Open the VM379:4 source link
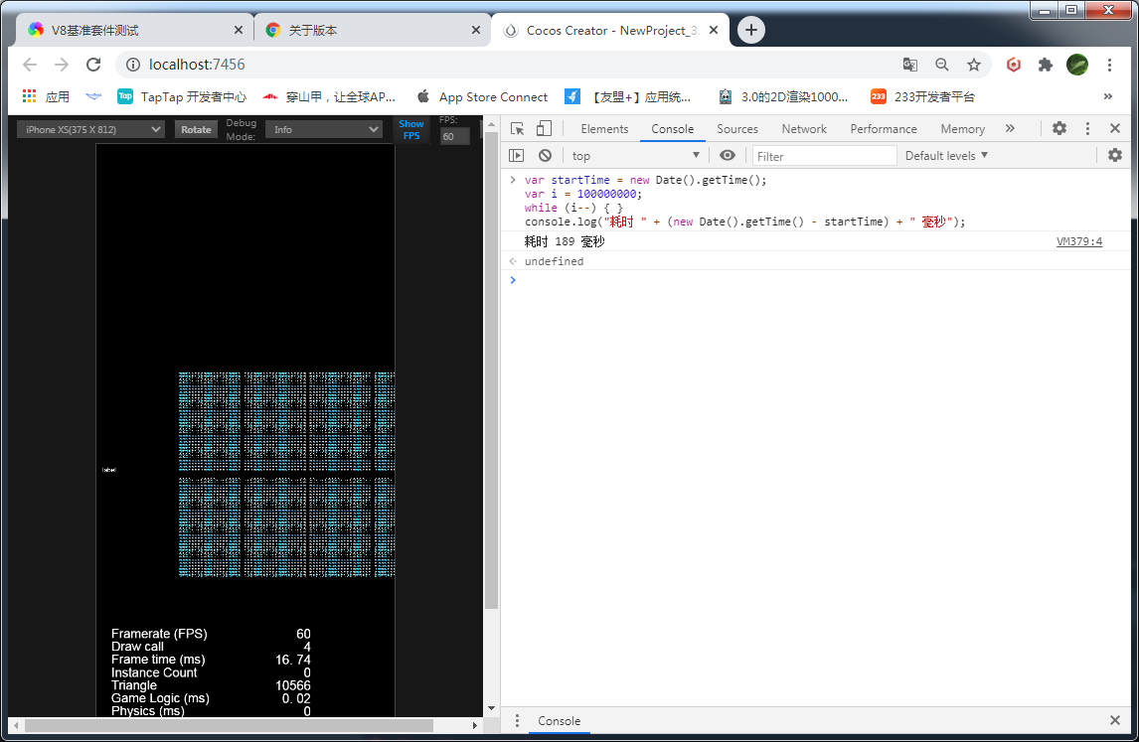 tap(1078, 242)
